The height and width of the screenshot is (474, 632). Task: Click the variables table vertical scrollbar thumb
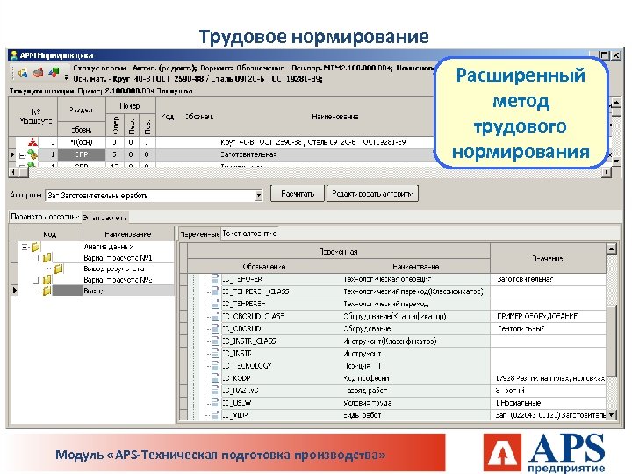pos(612,341)
